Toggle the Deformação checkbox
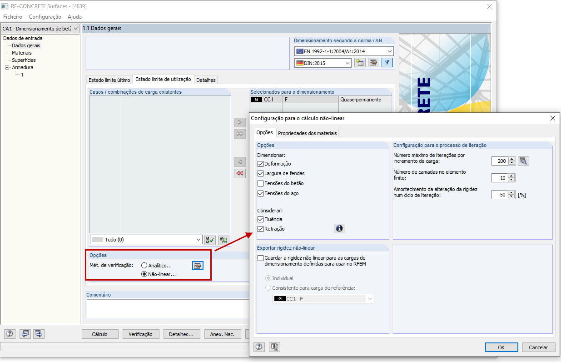 260,164
